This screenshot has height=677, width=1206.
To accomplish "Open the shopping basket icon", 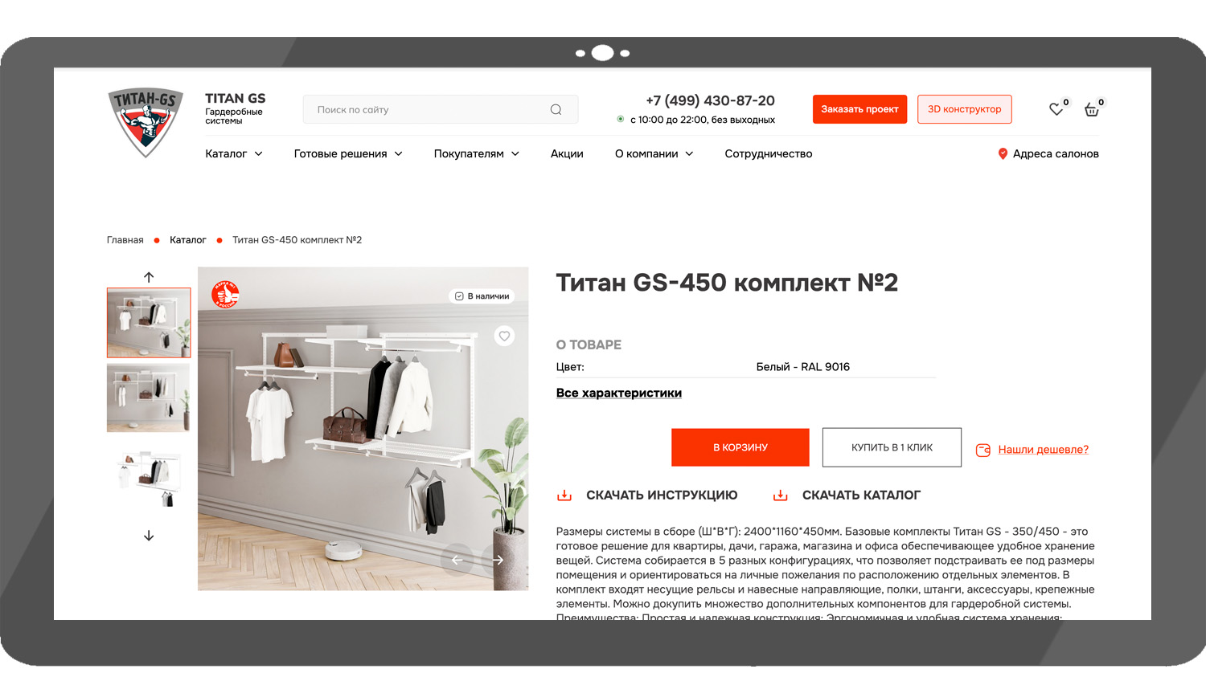I will tap(1092, 109).
